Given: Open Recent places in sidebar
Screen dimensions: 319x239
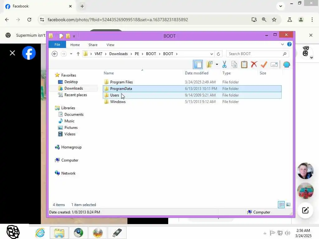Looking at the screenshot, I should [x=75, y=95].
